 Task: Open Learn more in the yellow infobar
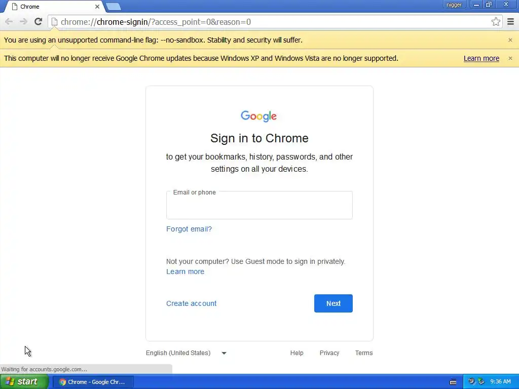pyautogui.click(x=481, y=58)
